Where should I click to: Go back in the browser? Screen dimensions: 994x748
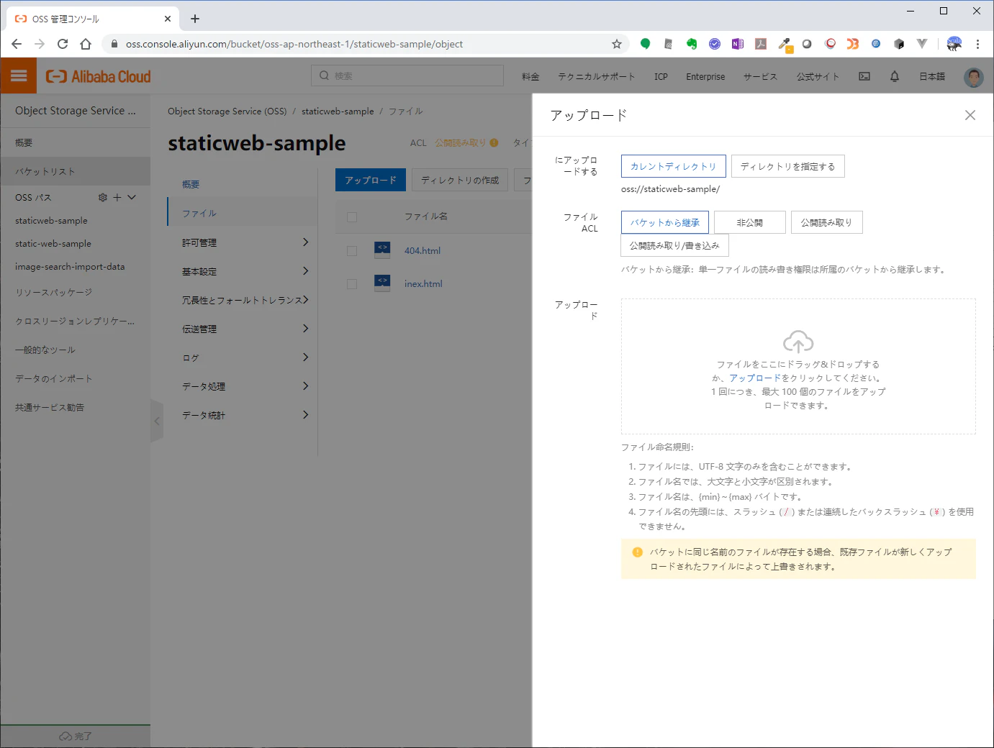[17, 44]
